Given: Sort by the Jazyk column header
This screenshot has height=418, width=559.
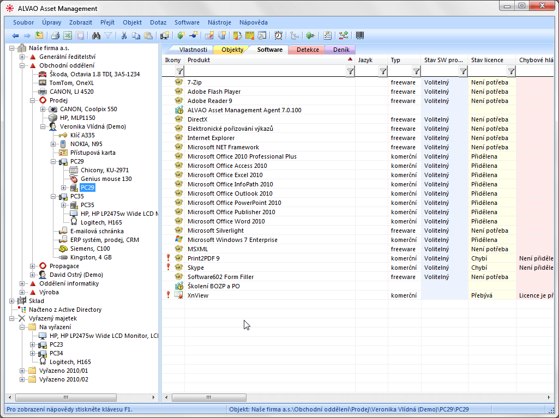Looking at the screenshot, I should tap(371, 60).
